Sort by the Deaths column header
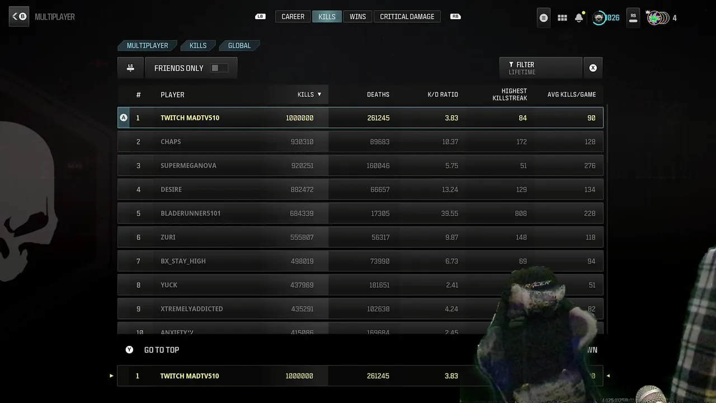Screen dimensions: 716x403 click(x=378, y=95)
